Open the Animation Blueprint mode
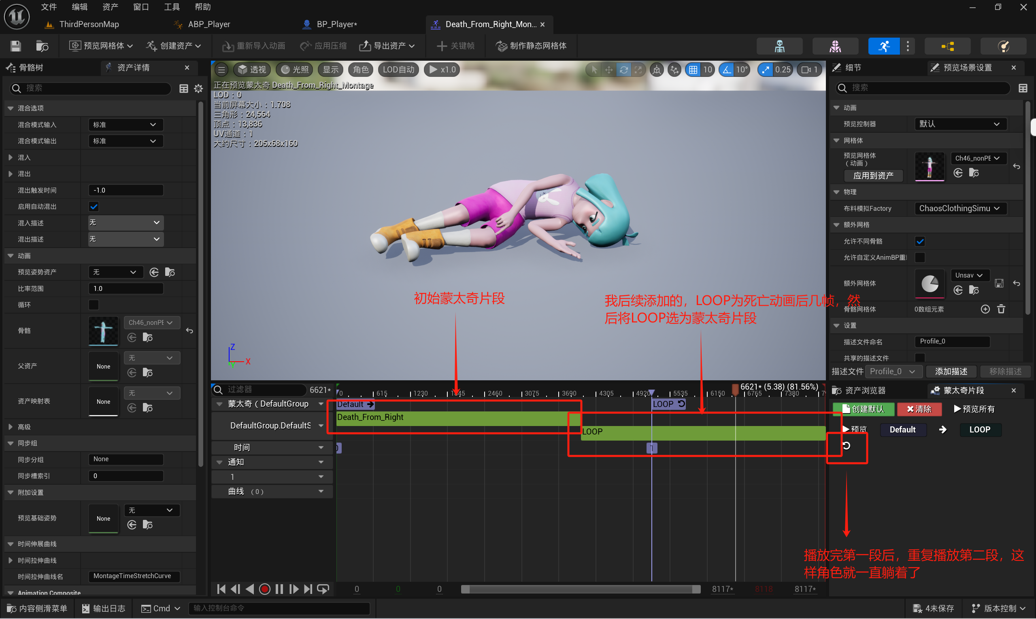 [x=947, y=46]
